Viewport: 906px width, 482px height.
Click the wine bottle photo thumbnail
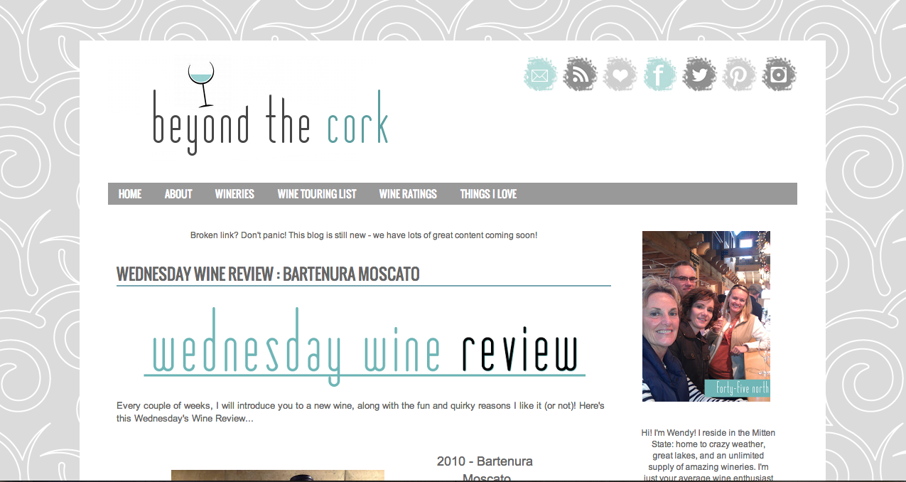tap(278, 476)
